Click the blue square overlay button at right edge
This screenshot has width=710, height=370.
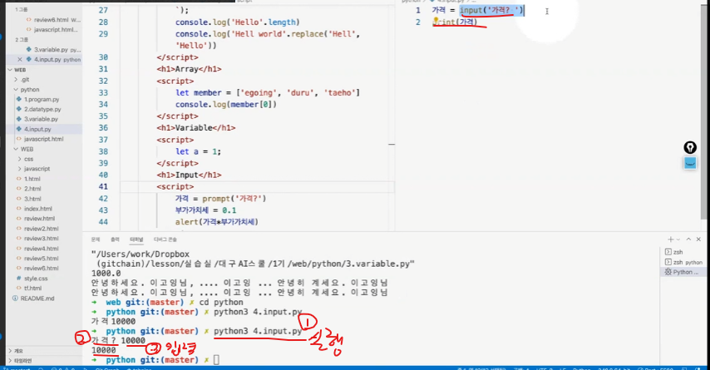coord(690,164)
